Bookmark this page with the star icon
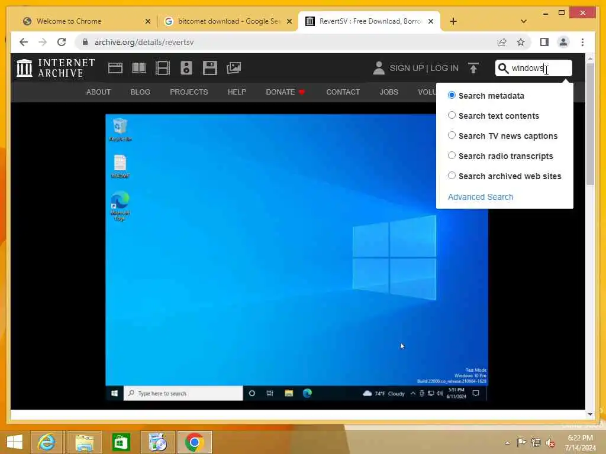Viewport: 606px width, 454px height. pos(521,42)
